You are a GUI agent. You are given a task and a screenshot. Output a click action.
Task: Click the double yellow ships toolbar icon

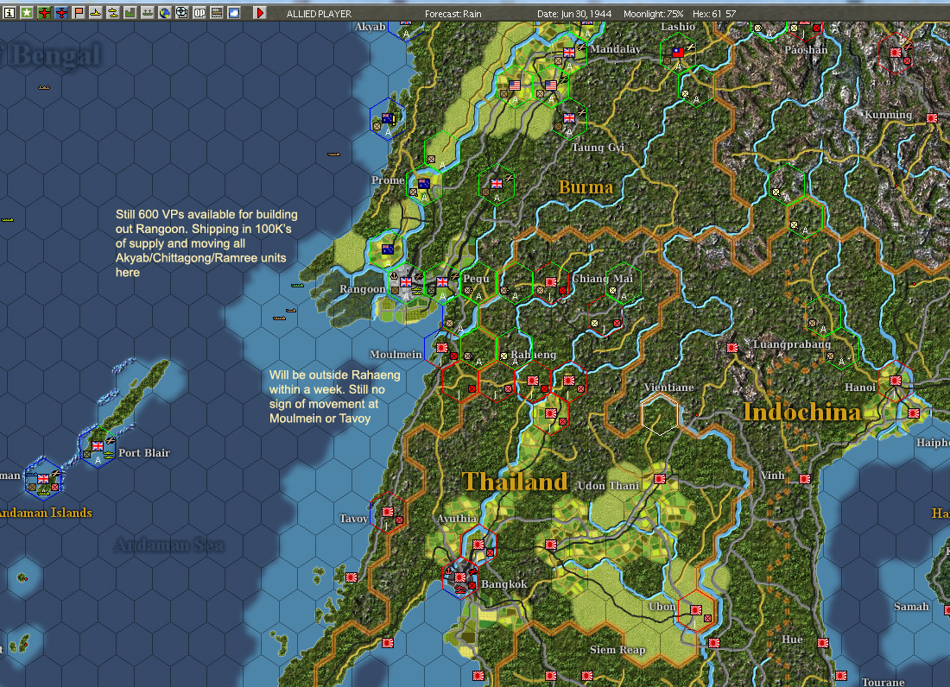tap(112, 13)
